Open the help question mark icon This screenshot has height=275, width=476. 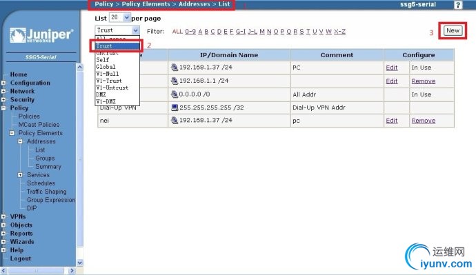click(x=458, y=5)
